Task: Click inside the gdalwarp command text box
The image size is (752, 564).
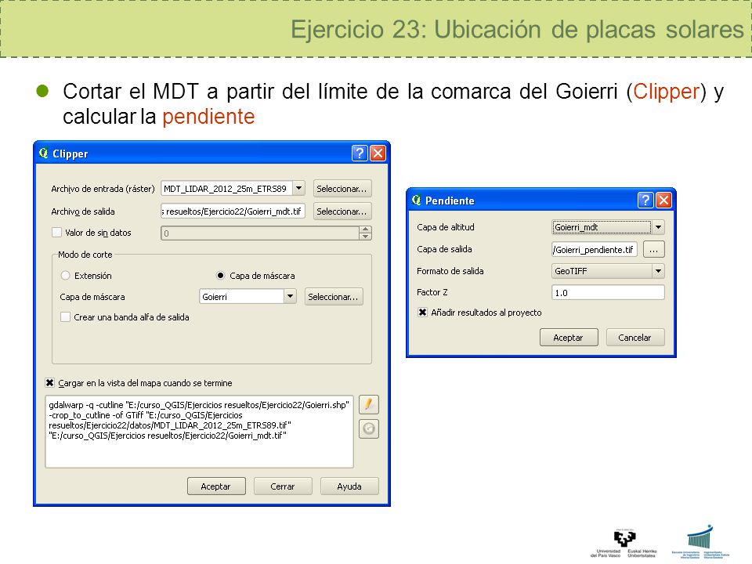Action: click(x=199, y=431)
